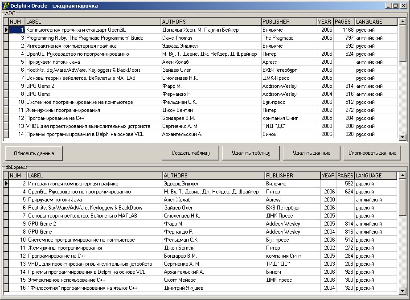Click pages value 1168 in ADO grid
Image resolution: width=410 pixels, height=300 pixels.
tap(344, 30)
